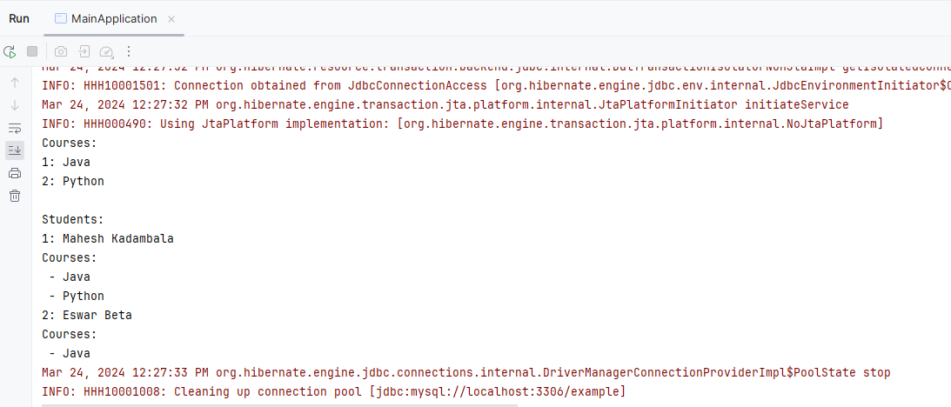
Task: Open the profiler gauge dropdown
Action: tap(107, 51)
